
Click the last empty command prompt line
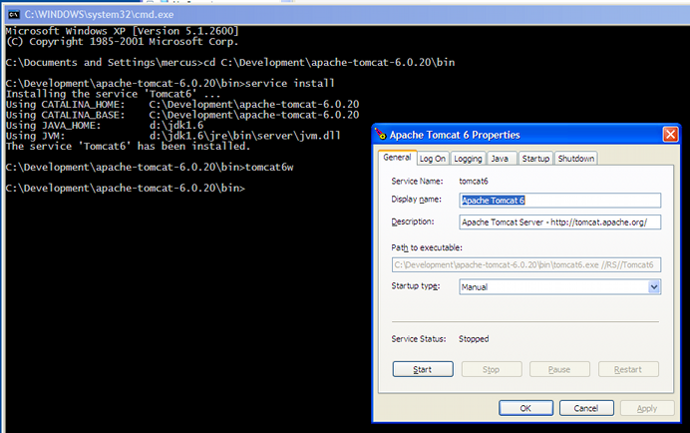(126, 189)
